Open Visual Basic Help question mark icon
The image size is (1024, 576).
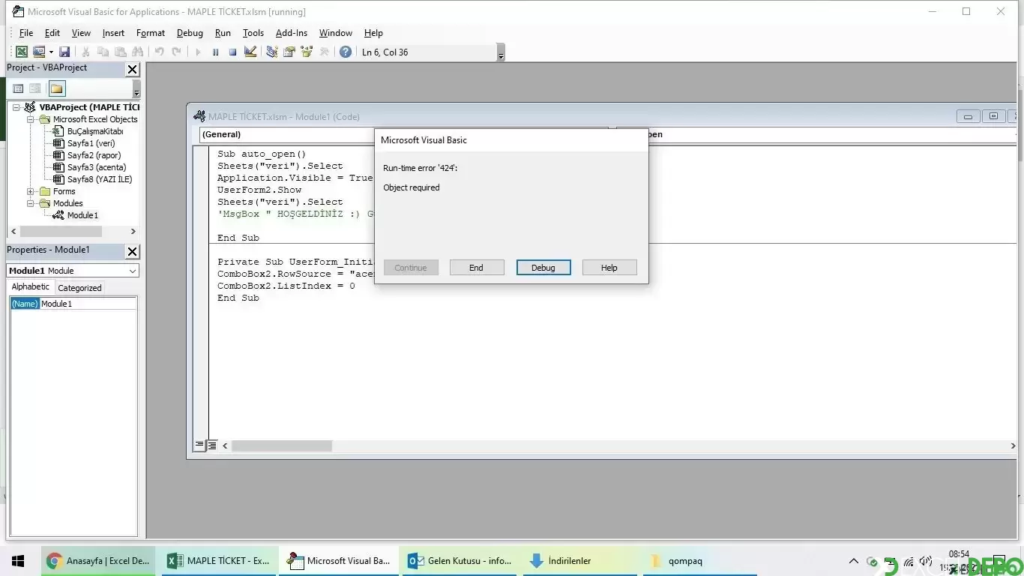[345, 52]
